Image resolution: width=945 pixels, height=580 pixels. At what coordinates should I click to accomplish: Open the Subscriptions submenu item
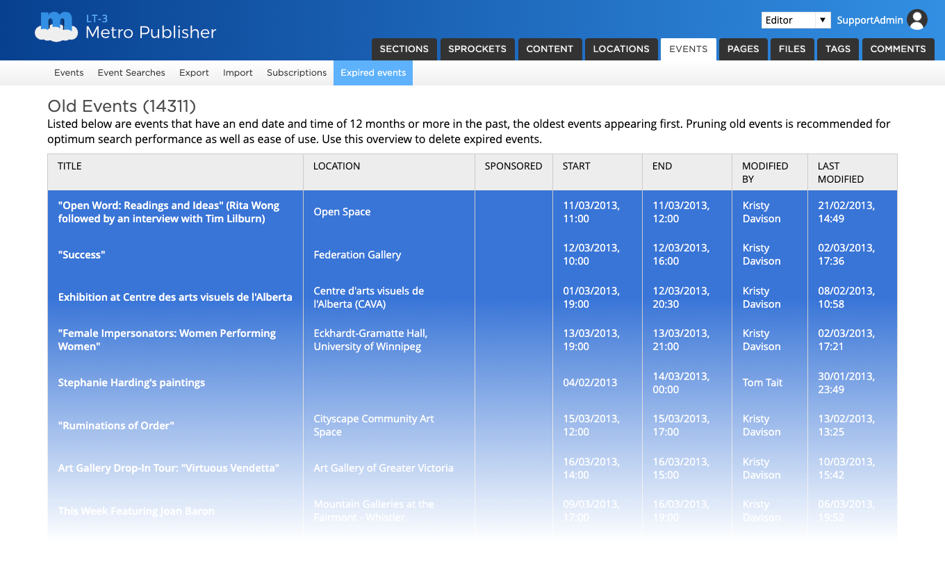297,73
